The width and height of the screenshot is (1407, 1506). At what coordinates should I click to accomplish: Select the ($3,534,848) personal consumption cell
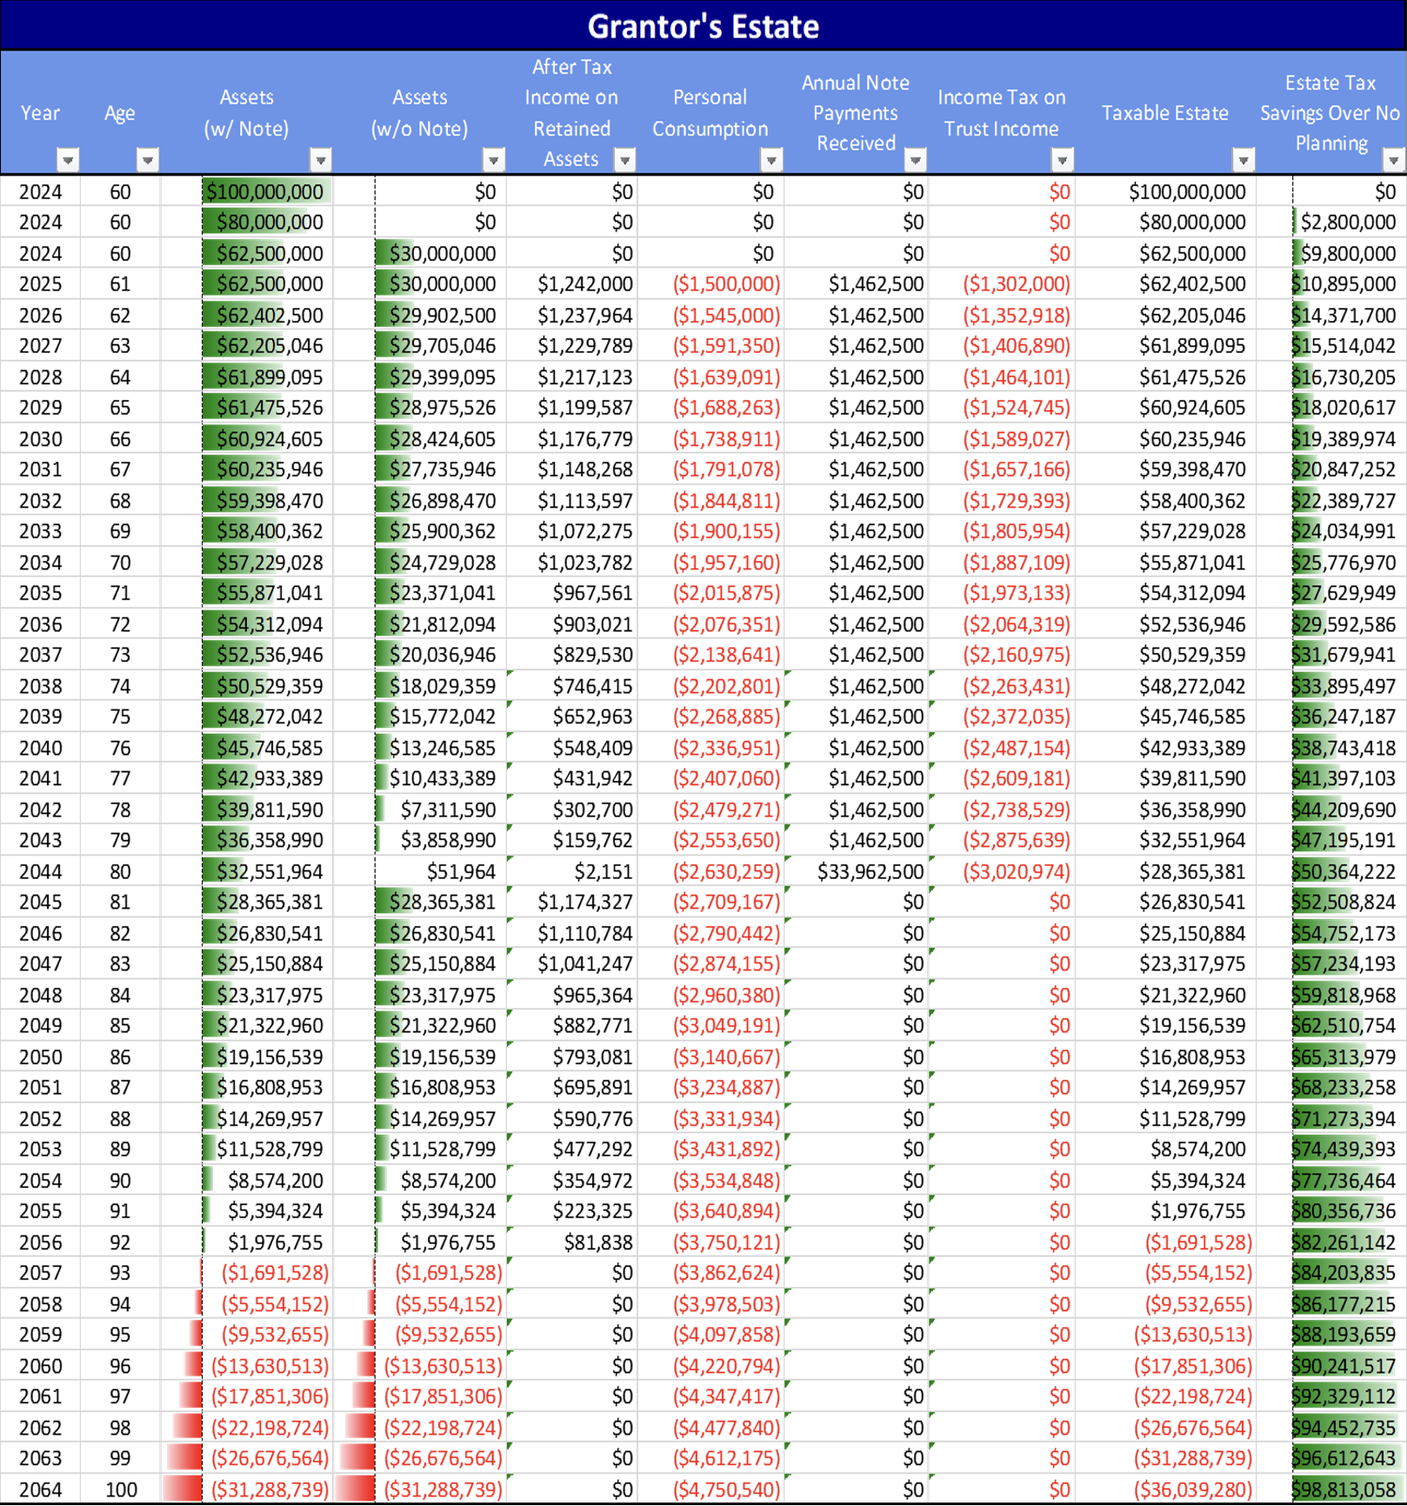[x=710, y=1181]
